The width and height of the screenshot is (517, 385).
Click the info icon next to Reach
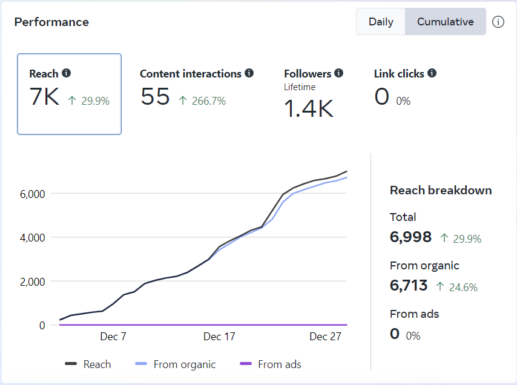click(x=66, y=73)
